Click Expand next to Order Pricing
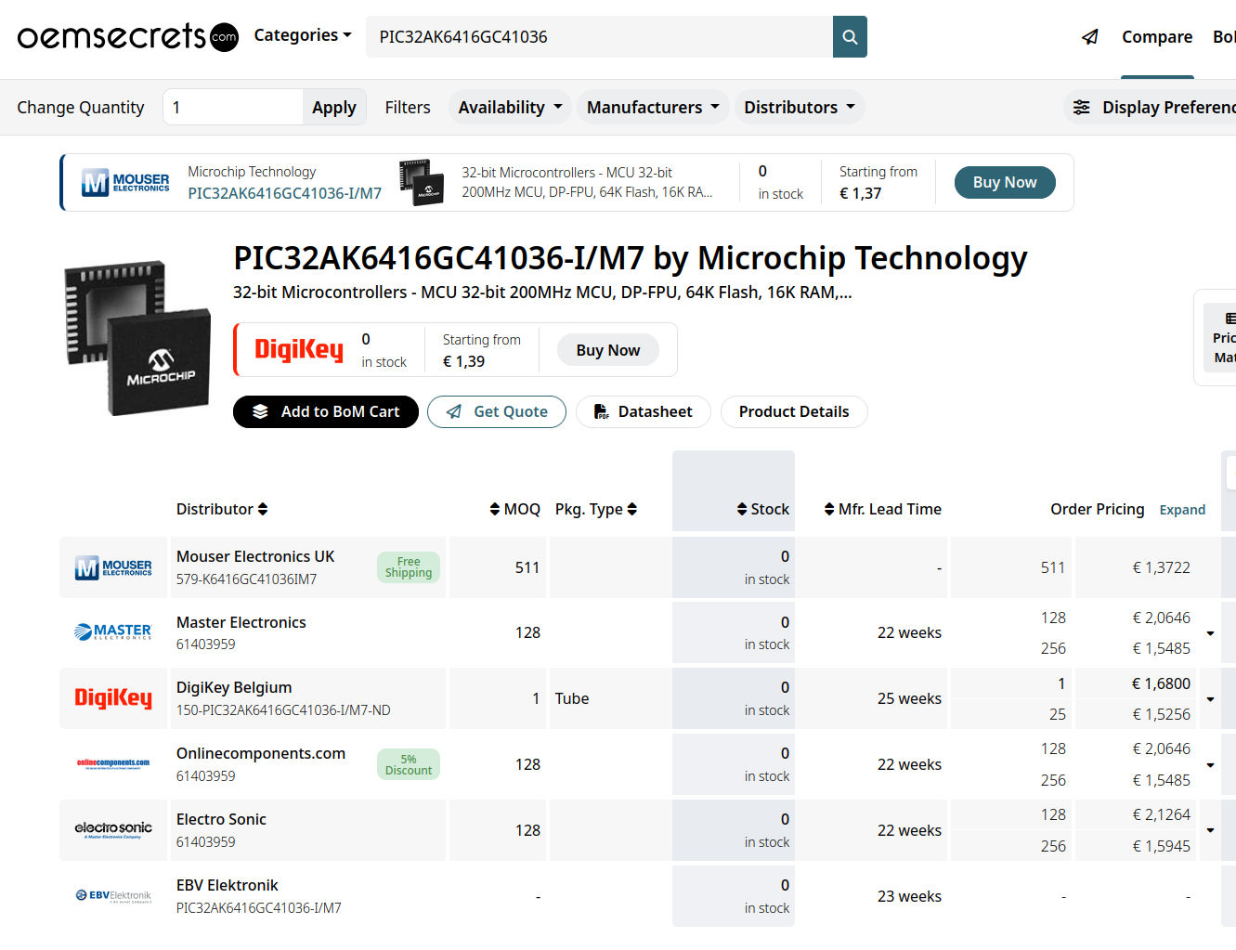 tap(1182, 510)
